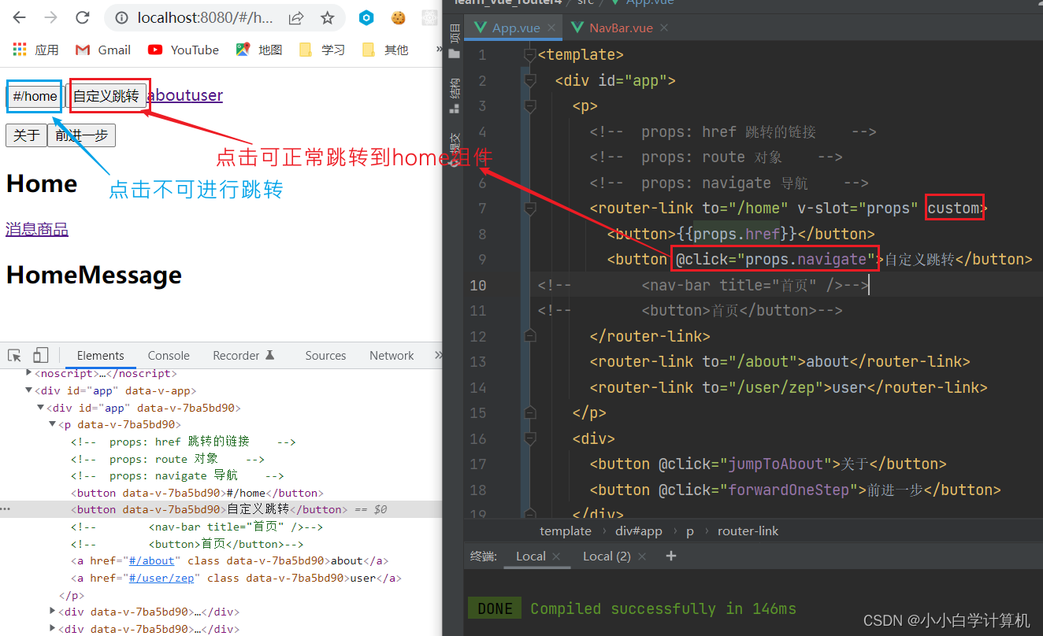1043x636 pixels.
Task: Switch to the Console DevTools tab
Action: click(169, 356)
